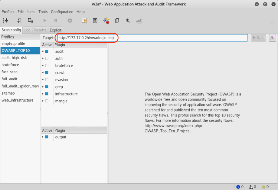The height and width of the screenshot is (190, 278).
Task: Enable the auth plugin checkbox
Action: [x=47, y=58]
